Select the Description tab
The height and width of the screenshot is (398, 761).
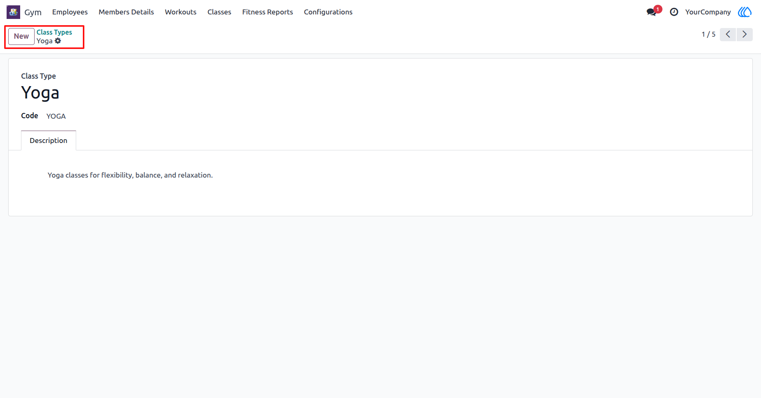coord(49,140)
